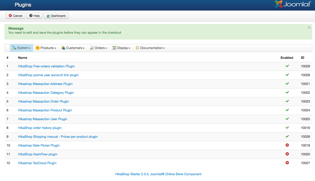
Task: Click the Documentation lifebuoy icon
Action: coord(137,48)
